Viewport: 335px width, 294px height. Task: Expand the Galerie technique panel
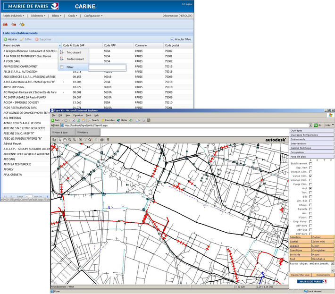[x=312, y=148]
